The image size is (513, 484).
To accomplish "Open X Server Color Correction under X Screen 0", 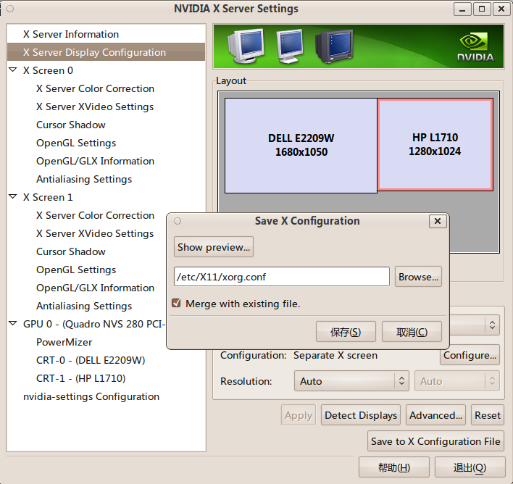I will coord(95,88).
